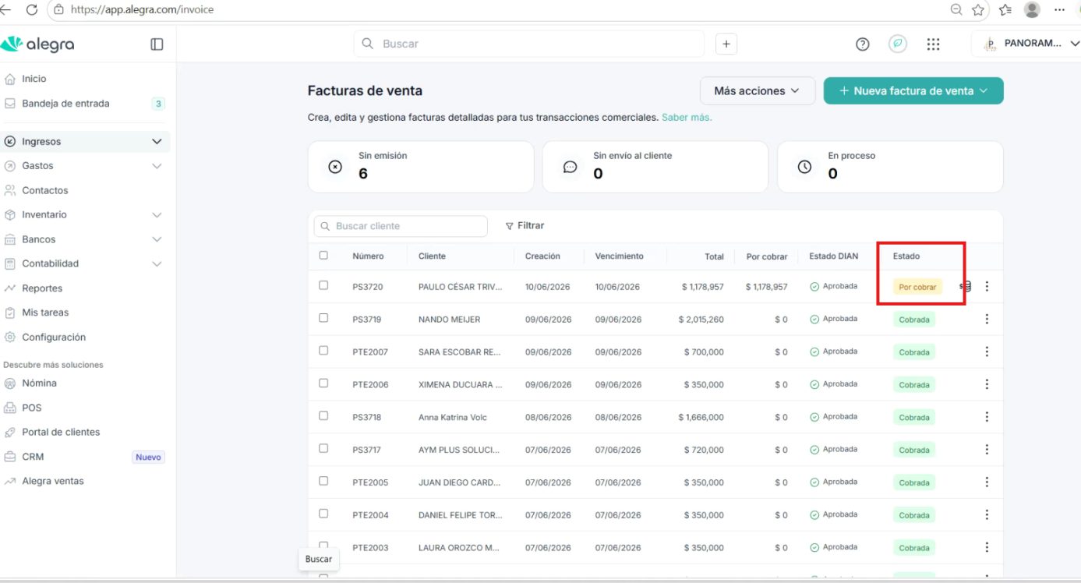
Task: Click the Filtrar funnel button
Action: click(525, 226)
